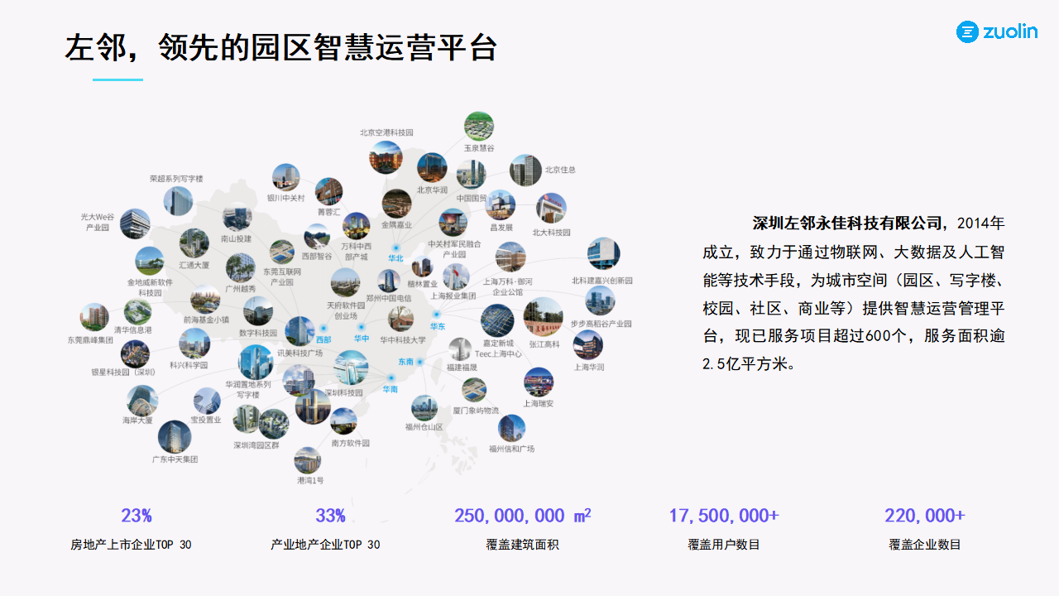Screen dimensions: 1059x596
Task: Click the 张江高科 project photo
Action: pyautogui.click(x=543, y=318)
